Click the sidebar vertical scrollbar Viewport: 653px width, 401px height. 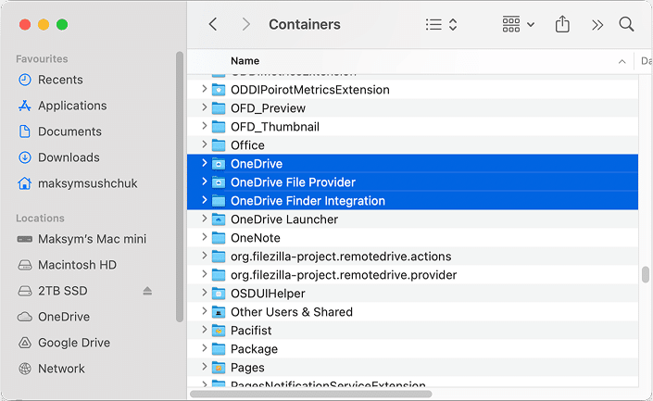coord(180,186)
